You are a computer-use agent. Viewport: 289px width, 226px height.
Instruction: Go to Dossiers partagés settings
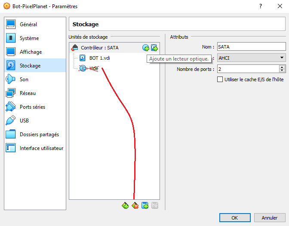coord(39,134)
